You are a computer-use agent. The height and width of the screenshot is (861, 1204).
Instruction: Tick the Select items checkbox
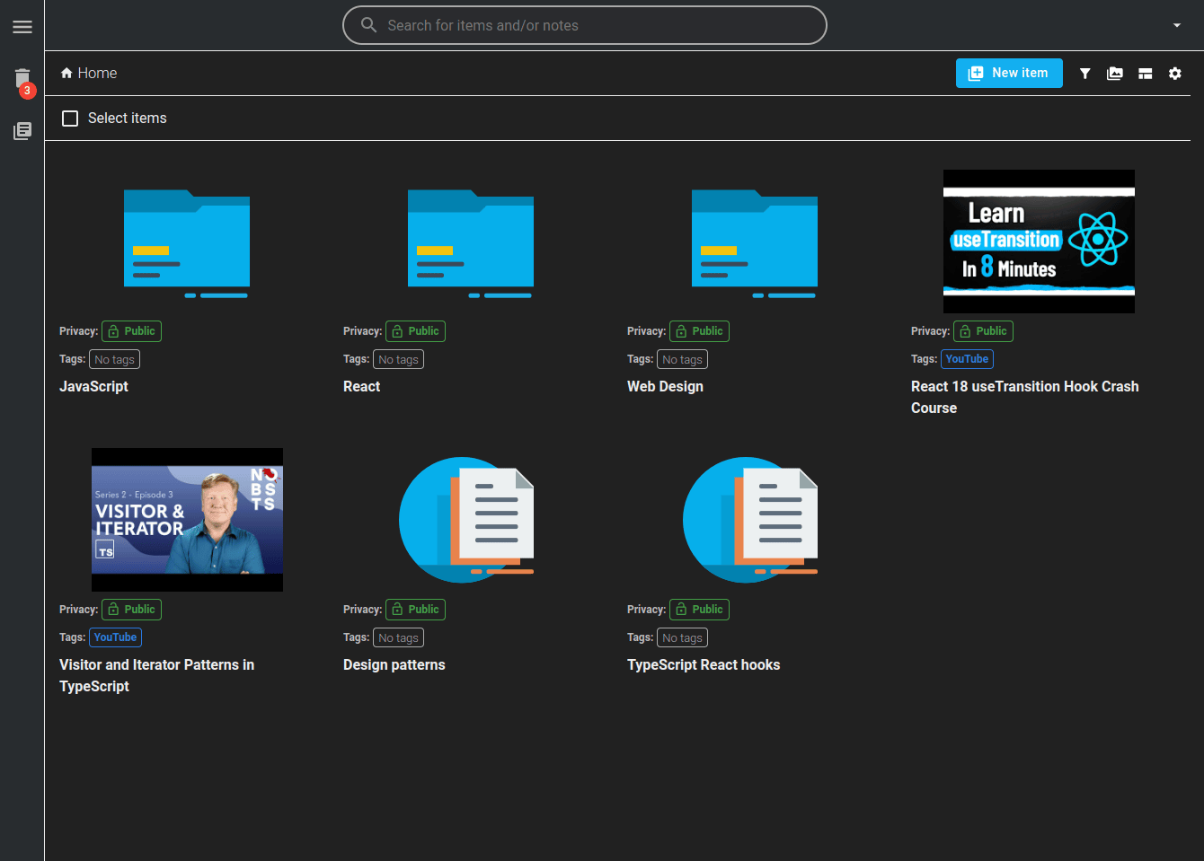tap(70, 119)
